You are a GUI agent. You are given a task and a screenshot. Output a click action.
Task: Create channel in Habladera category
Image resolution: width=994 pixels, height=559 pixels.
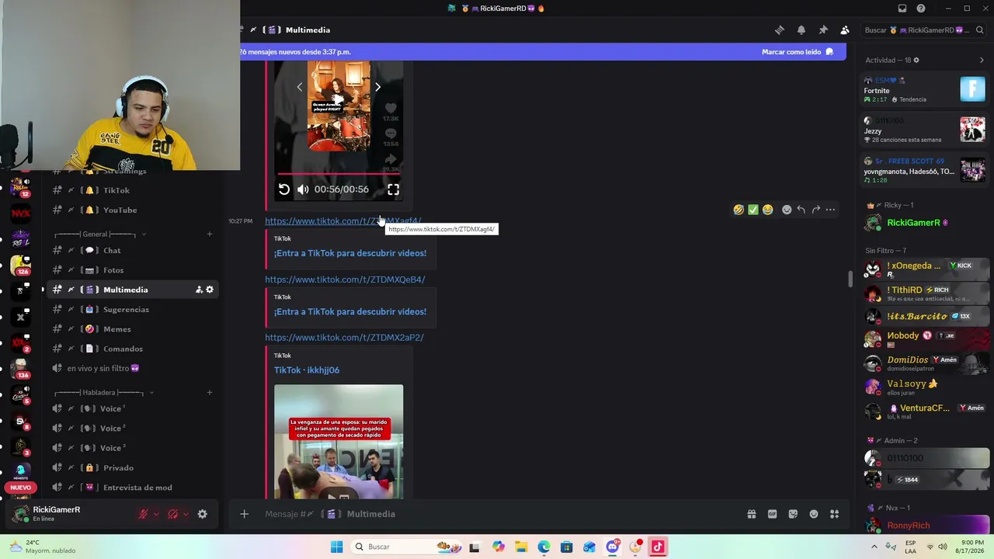coord(210,393)
